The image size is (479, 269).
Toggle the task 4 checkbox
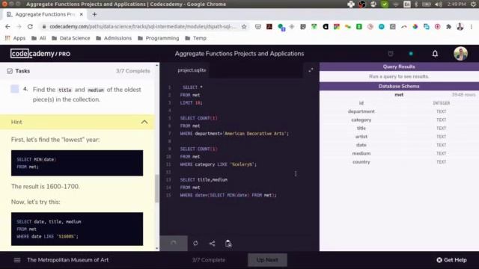pyautogui.click(x=15, y=89)
